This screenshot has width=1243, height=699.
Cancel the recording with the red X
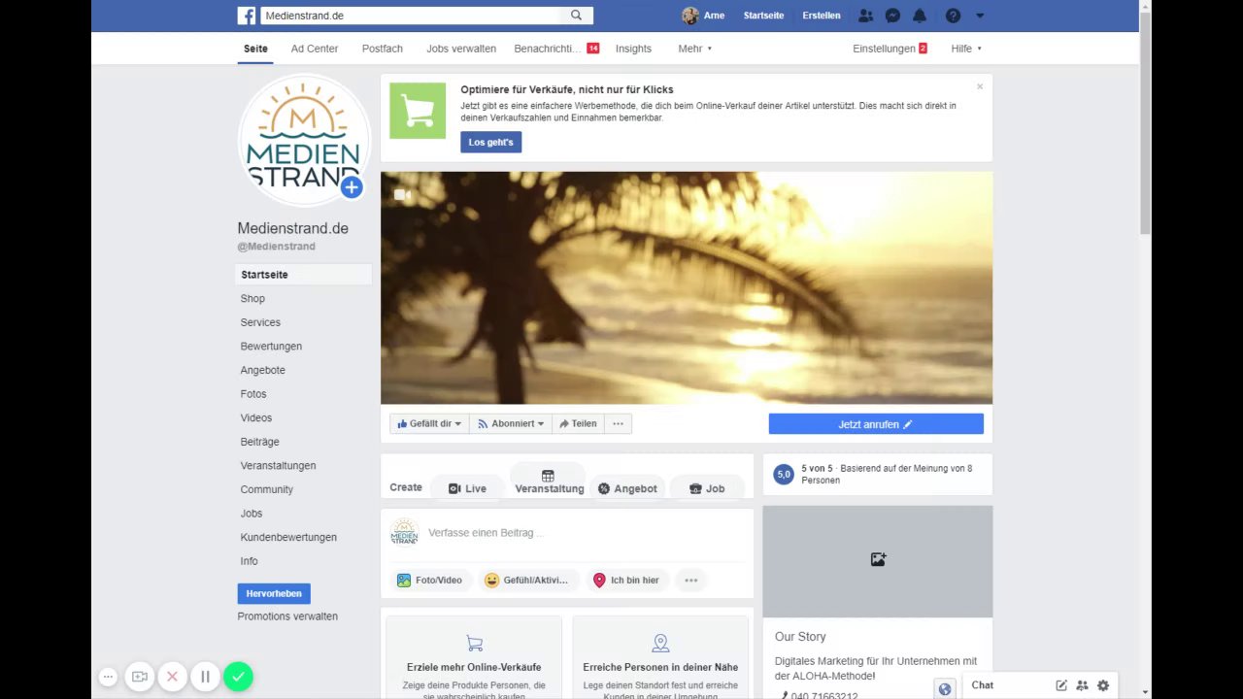[x=172, y=677]
